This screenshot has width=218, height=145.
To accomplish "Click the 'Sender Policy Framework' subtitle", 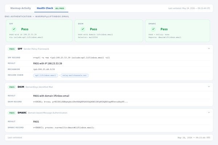I will point(36,49).
